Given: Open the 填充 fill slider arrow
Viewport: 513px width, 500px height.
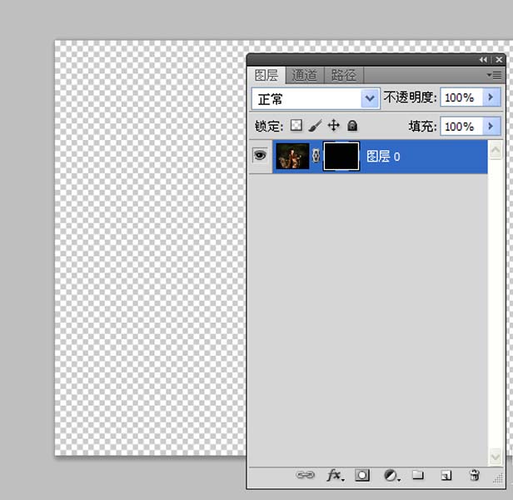Looking at the screenshot, I should pos(491,127).
